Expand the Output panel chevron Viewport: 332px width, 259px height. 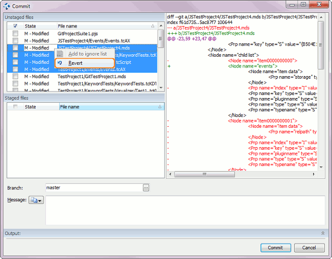point(323,233)
